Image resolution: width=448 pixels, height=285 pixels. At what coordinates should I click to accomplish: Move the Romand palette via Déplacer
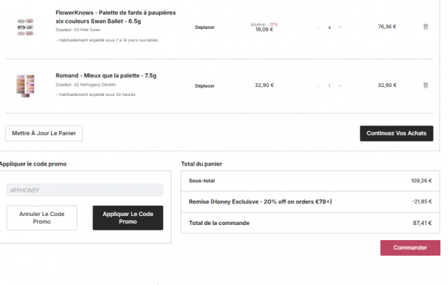pyautogui.click(x=205, y=86)
